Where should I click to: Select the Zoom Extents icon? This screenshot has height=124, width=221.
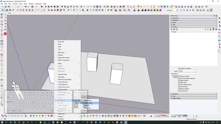point(99,10)
